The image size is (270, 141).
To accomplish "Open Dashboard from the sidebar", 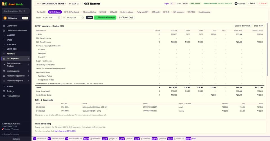I will tap(16, 26).
